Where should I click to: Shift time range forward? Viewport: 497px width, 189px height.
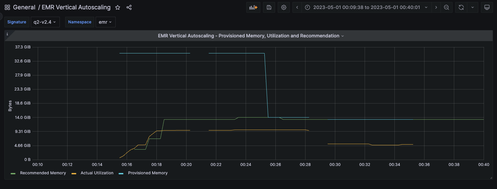(x=436, y=7)
